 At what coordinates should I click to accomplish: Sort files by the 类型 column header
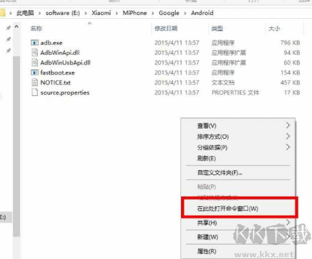click(217, 28)
